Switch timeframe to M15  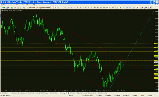click(x=95, y=8)
